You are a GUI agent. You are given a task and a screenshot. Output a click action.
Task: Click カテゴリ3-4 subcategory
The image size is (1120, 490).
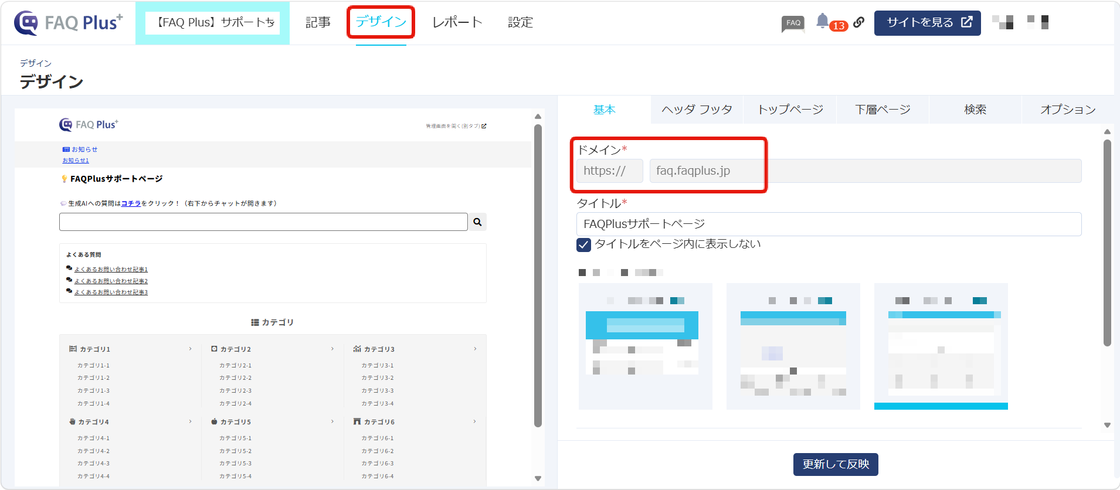coord(377,403)
